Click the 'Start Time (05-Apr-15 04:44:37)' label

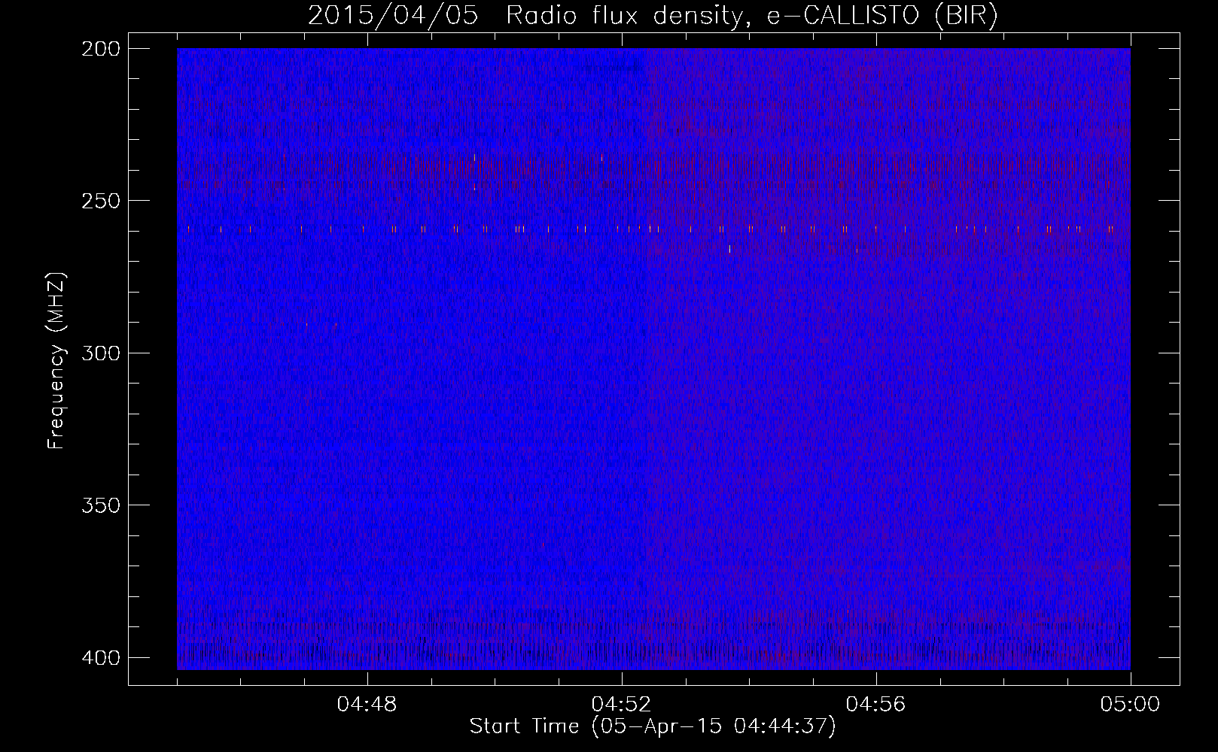(x=653, y=726)
